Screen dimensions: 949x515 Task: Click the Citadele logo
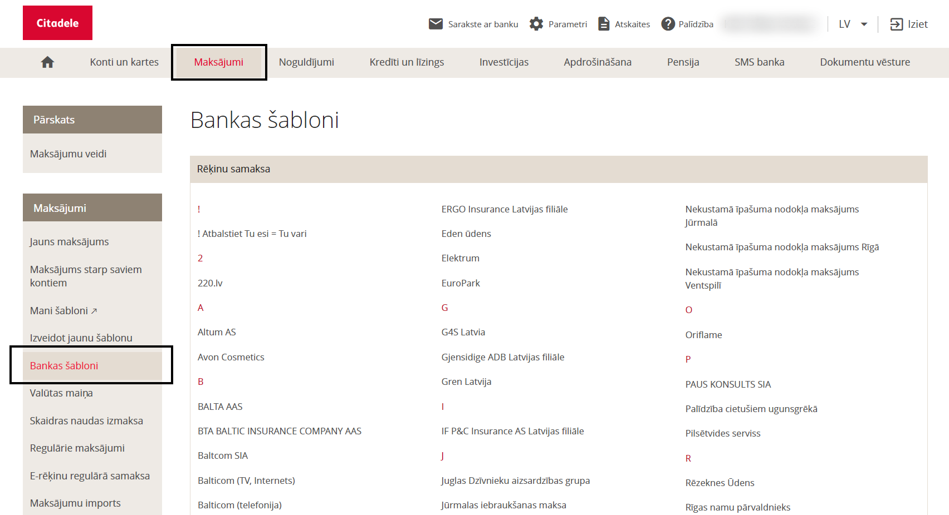[x=57, y=23]
